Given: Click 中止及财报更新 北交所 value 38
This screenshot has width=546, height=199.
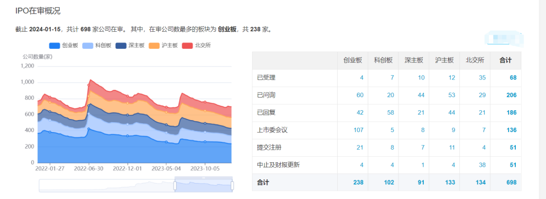Looking at the screenshot, I should coord(482,165).
